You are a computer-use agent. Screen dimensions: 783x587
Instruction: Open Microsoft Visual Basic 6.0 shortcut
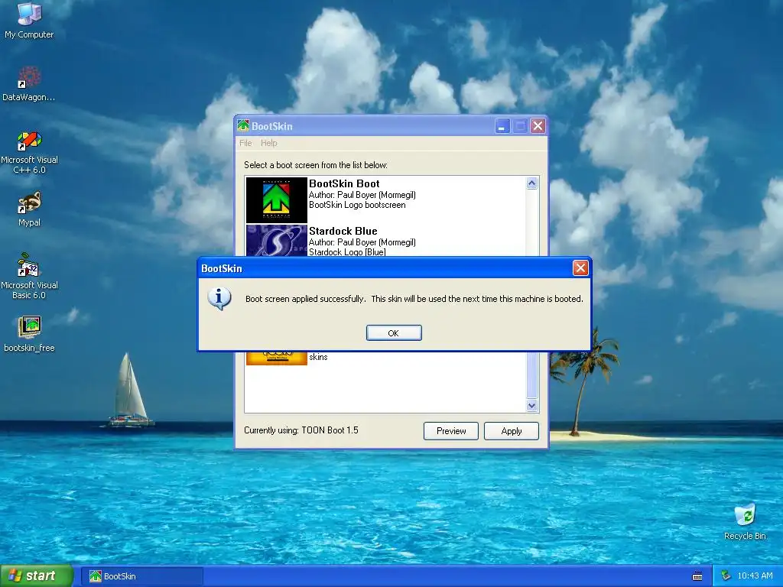pos(29,276)
